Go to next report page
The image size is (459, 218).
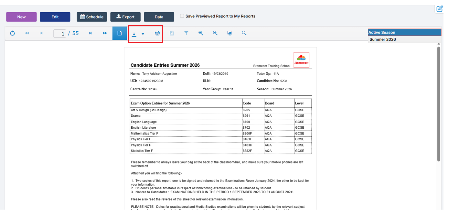point(91,33)
